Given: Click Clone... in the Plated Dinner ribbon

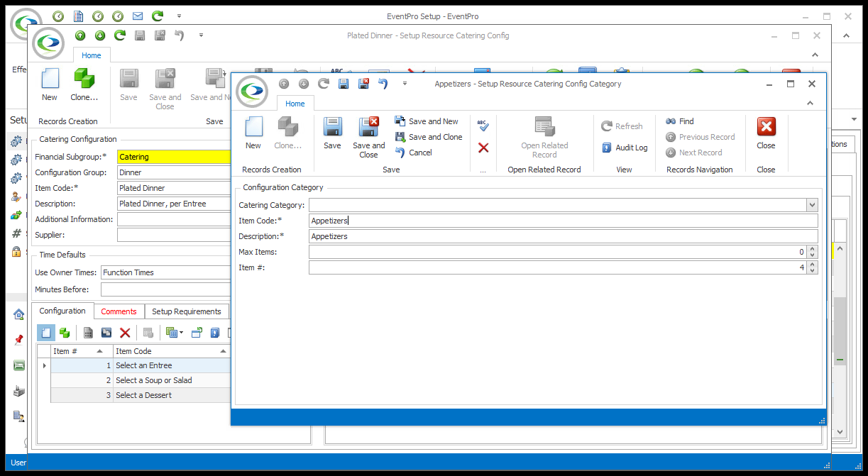Looking at the screenshot, I should click(84, 85).
